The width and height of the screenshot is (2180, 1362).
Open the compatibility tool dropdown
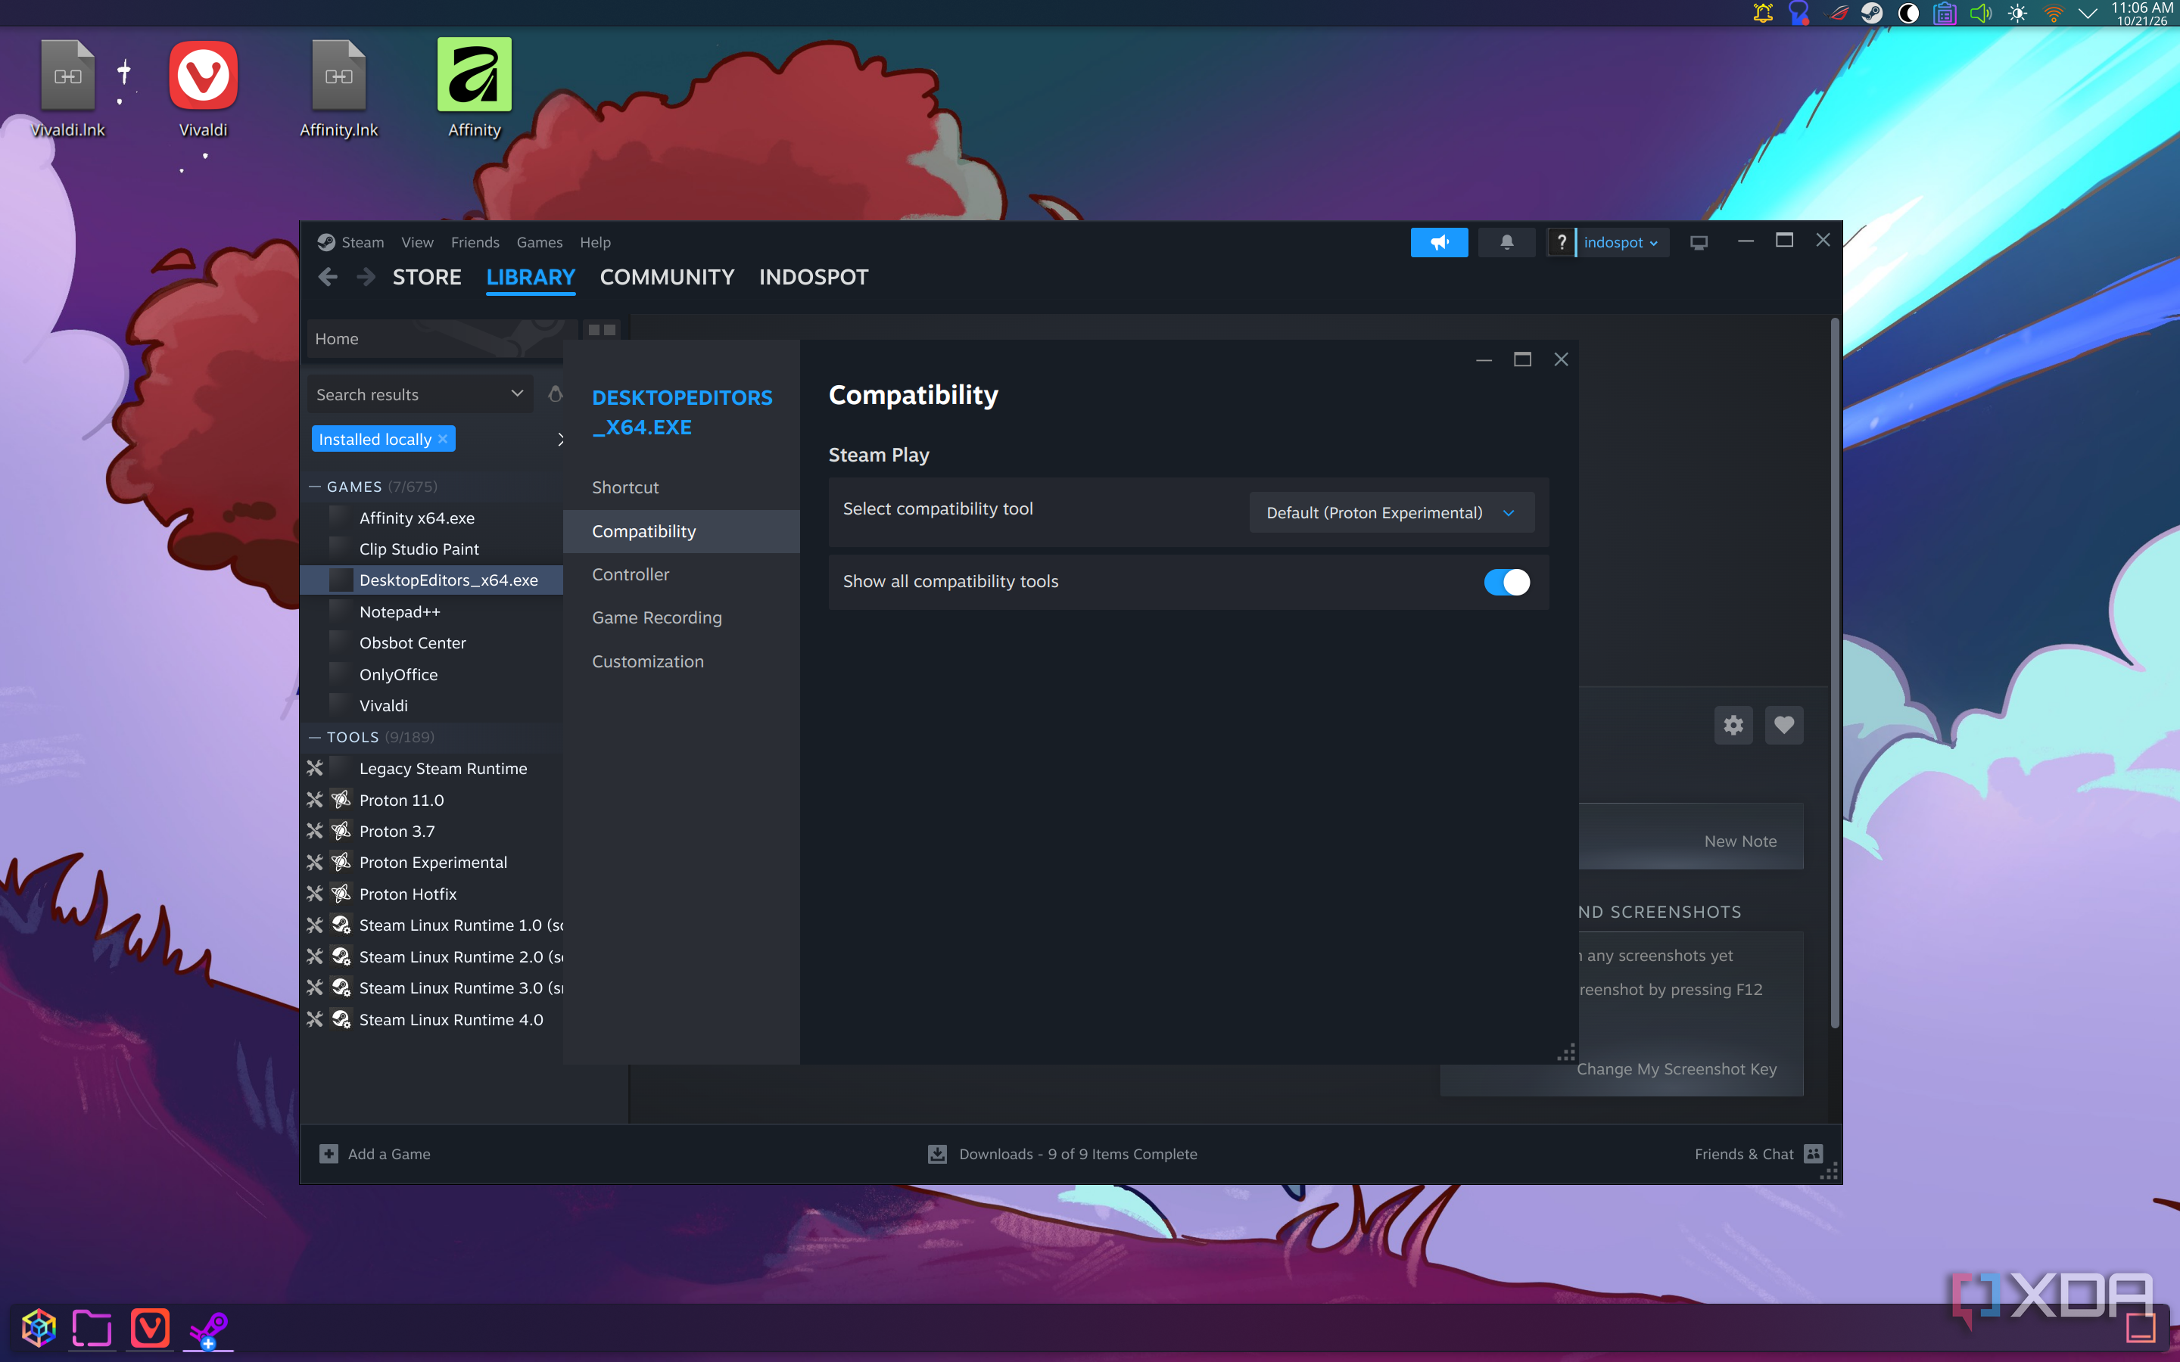pyautogui.click(x=1391, y=512)
